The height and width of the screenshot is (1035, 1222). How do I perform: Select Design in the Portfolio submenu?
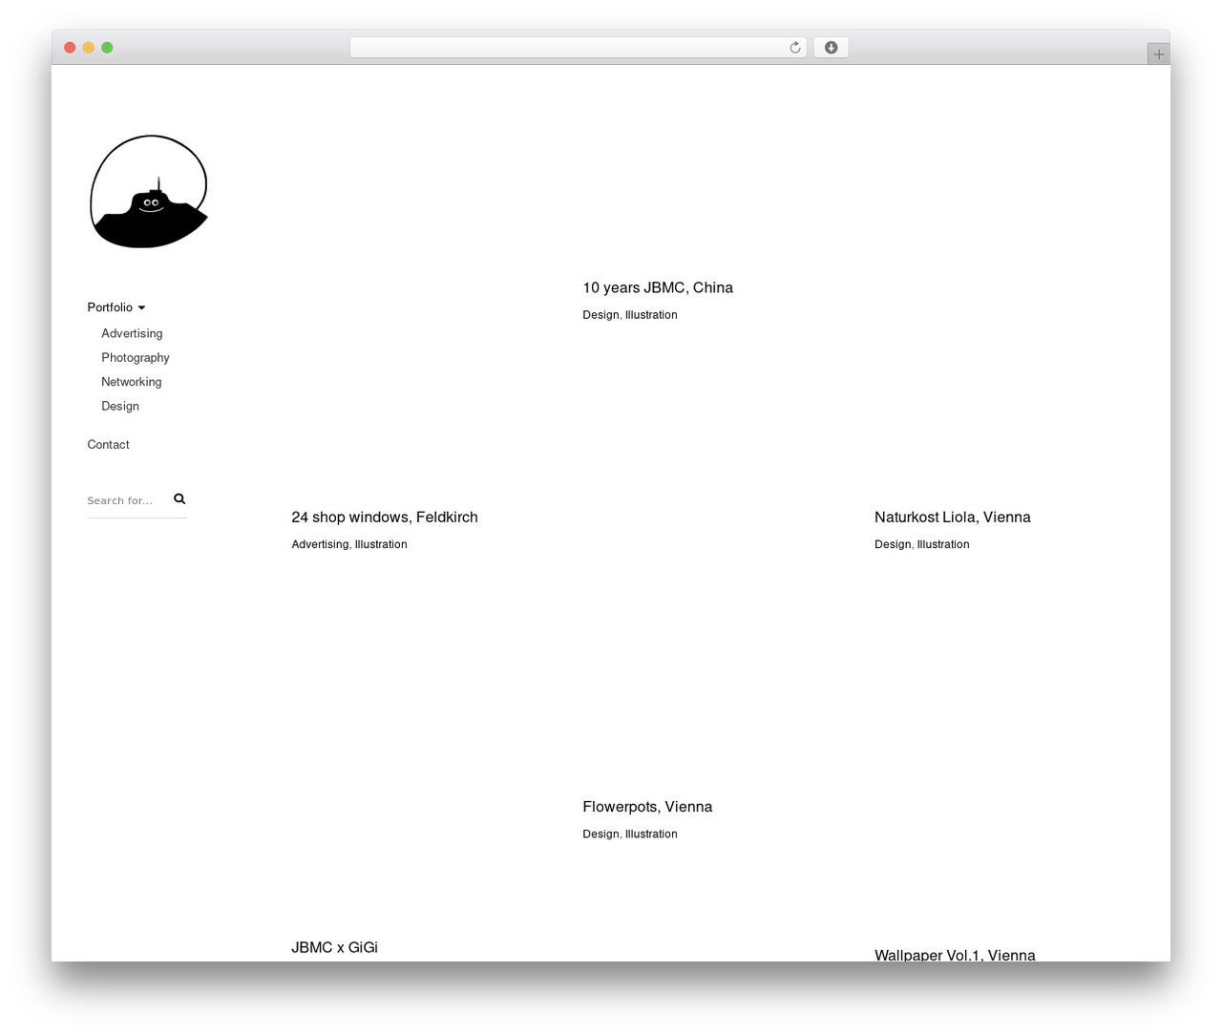(x=120, y=406)
